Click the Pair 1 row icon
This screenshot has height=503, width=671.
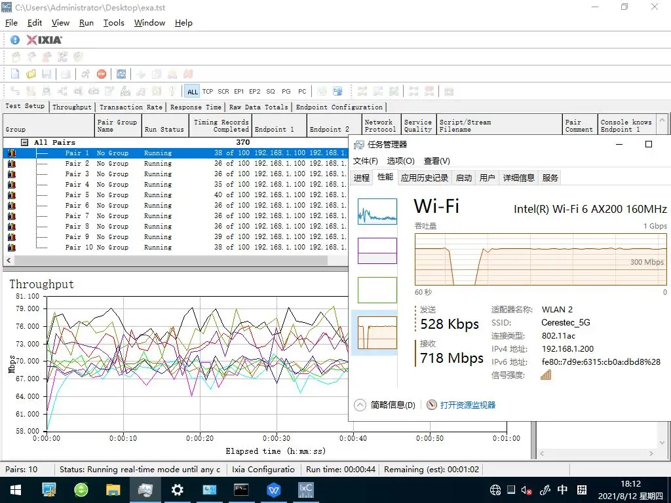coord(12,153)
